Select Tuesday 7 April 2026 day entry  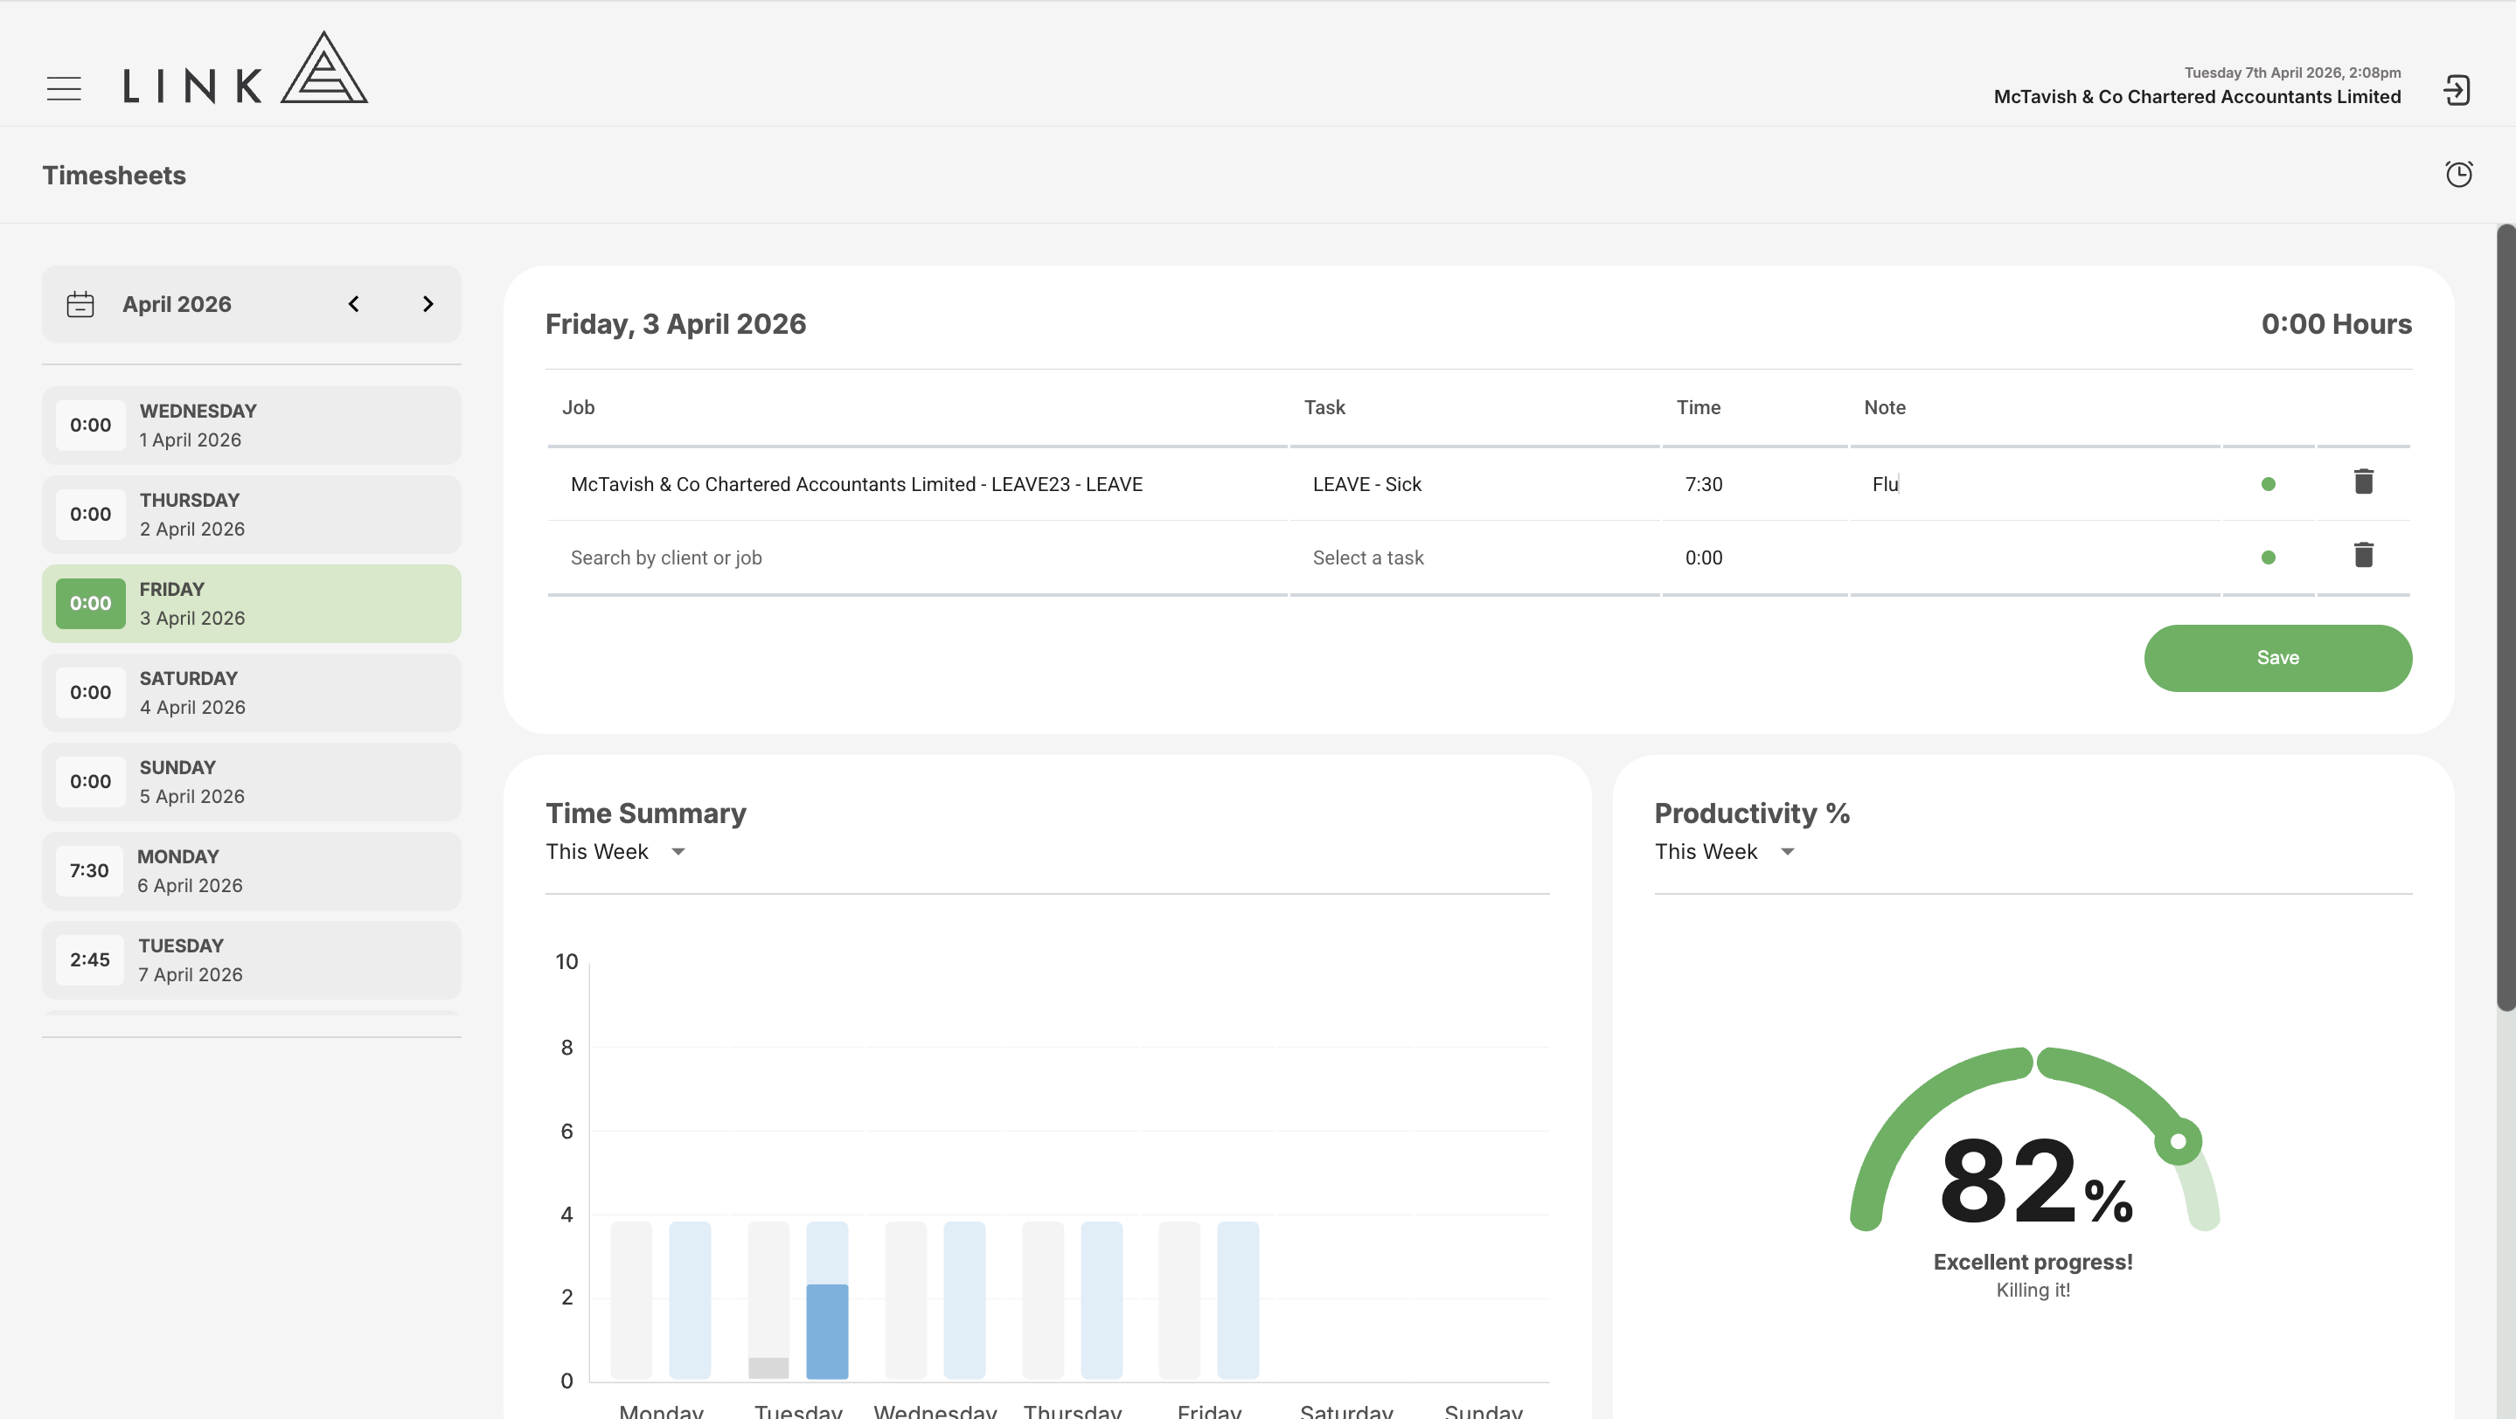[251, 959]
